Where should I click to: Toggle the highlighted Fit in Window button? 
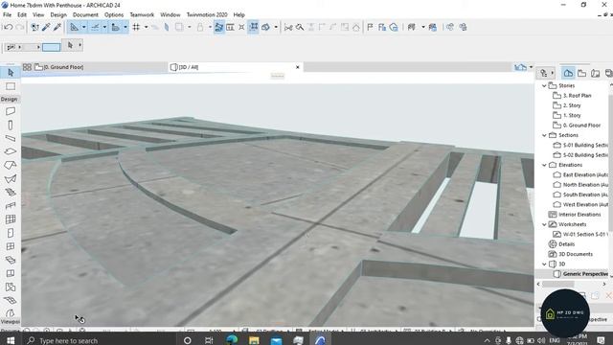pos(253,27)
